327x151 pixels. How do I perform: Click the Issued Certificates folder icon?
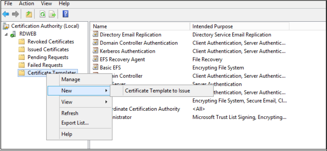click(22, 50)
